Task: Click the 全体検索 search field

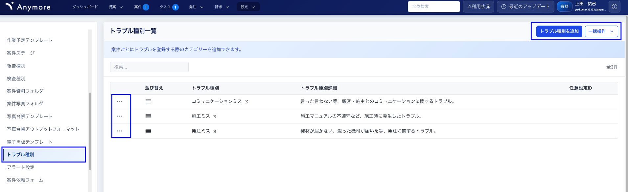Action: tap(434, 7)
